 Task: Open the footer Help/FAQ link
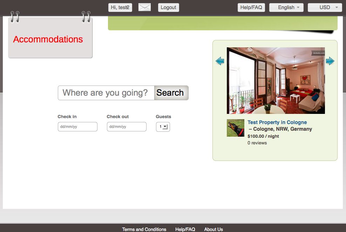tap(185, 229)
